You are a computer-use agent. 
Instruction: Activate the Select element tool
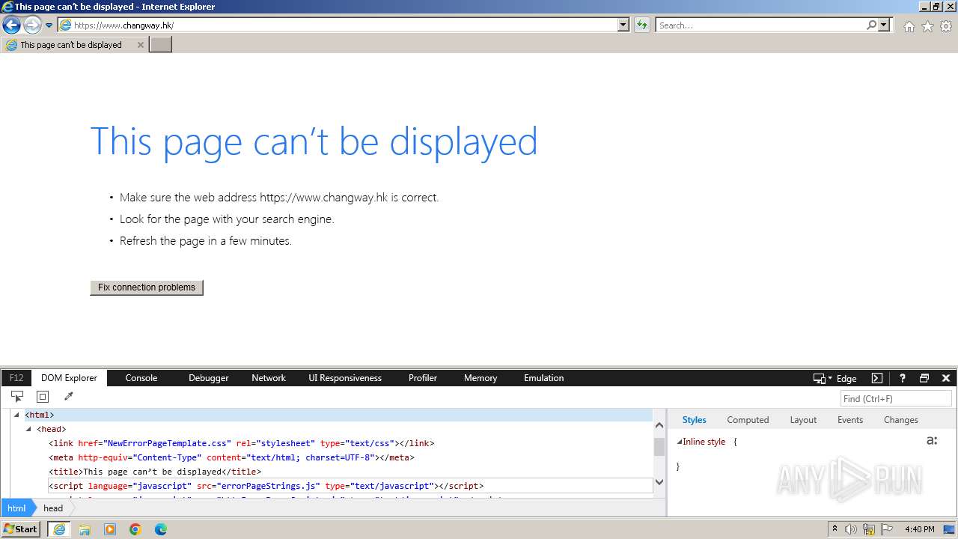[x=17, y=397]
